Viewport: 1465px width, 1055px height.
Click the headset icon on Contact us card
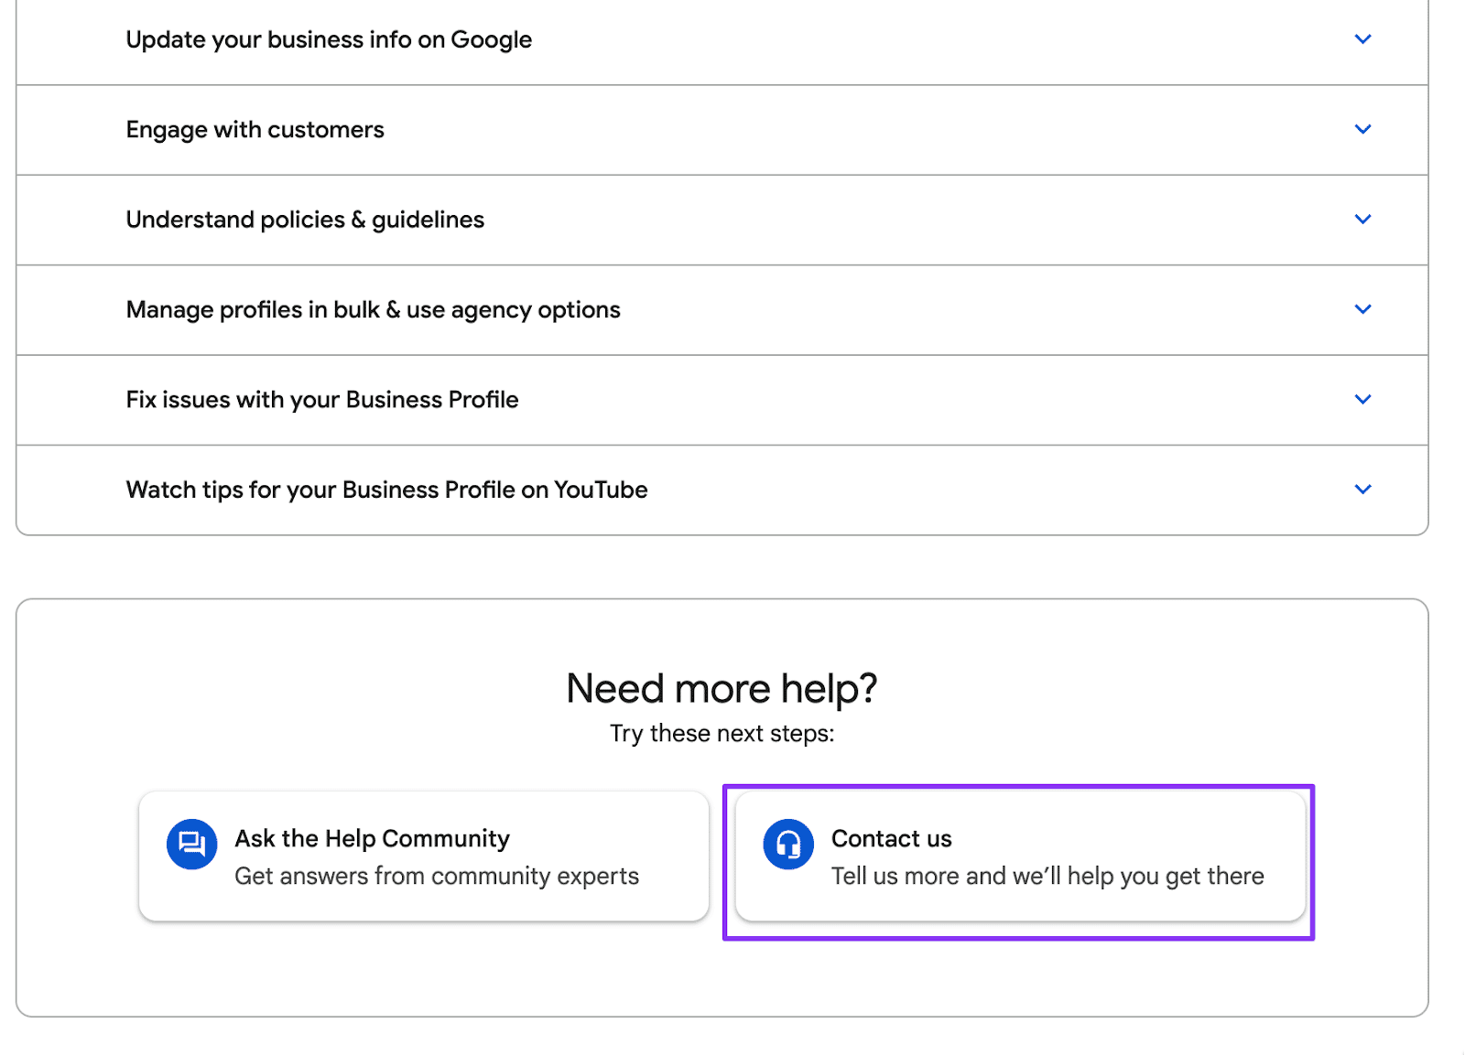(x=787, y=843)
